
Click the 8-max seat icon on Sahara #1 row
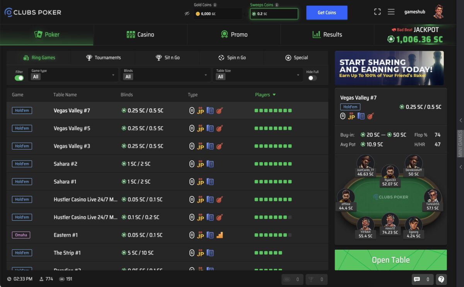(x=192, y=182)
